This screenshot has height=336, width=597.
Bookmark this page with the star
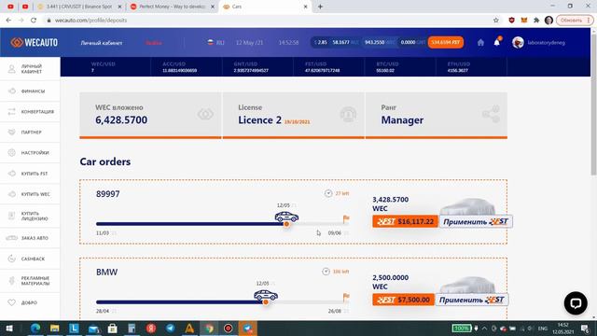(495, 21)
